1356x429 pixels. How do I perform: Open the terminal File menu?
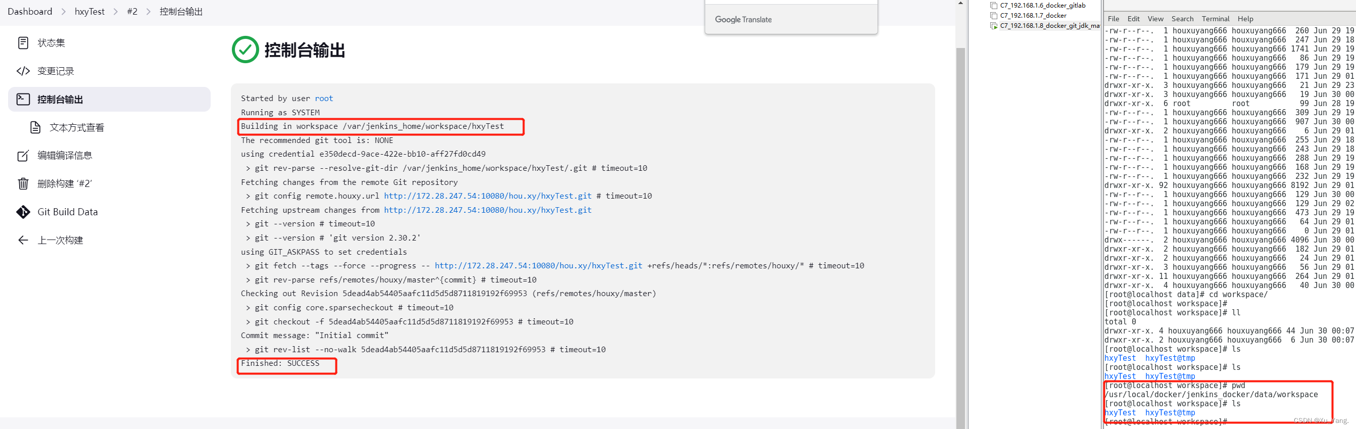pos(1113,18)
